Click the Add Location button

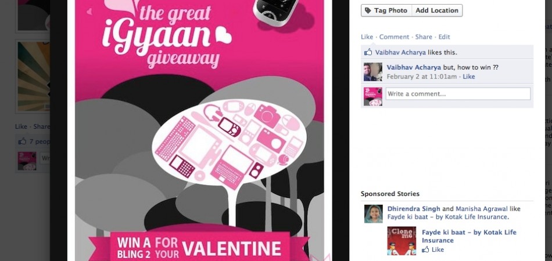[x=437, y=10]
